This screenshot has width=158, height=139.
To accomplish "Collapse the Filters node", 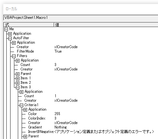I will [14, 56].
